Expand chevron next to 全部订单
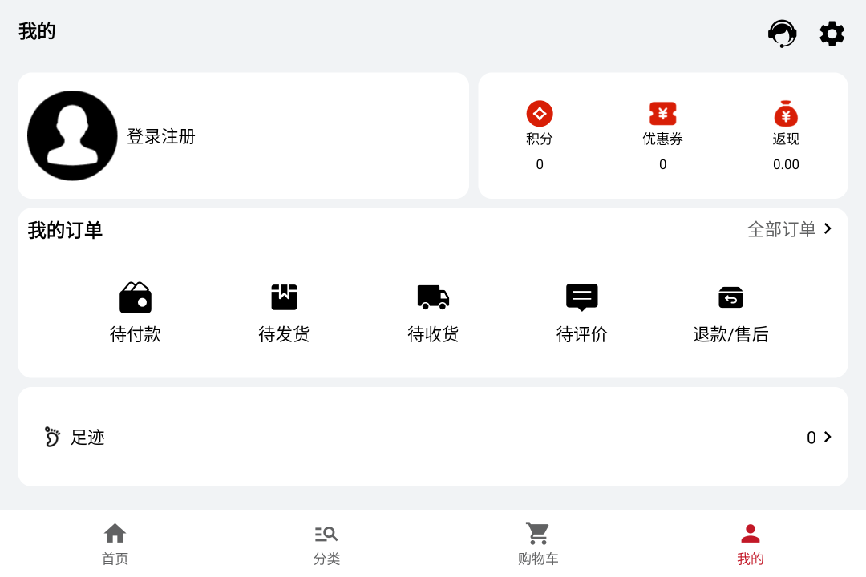Image resolution: width=866 pixels, height=577 pixels. coord(828,228)
